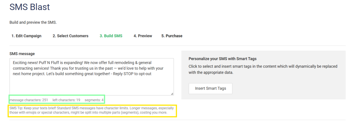Click the message characters 251 counter
This screenshot has width=352, height=123.
pos(29,100)
